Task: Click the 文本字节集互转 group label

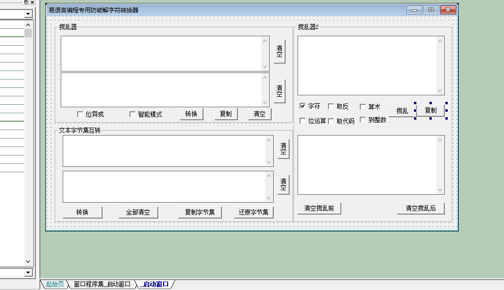Action: [80, 130]
